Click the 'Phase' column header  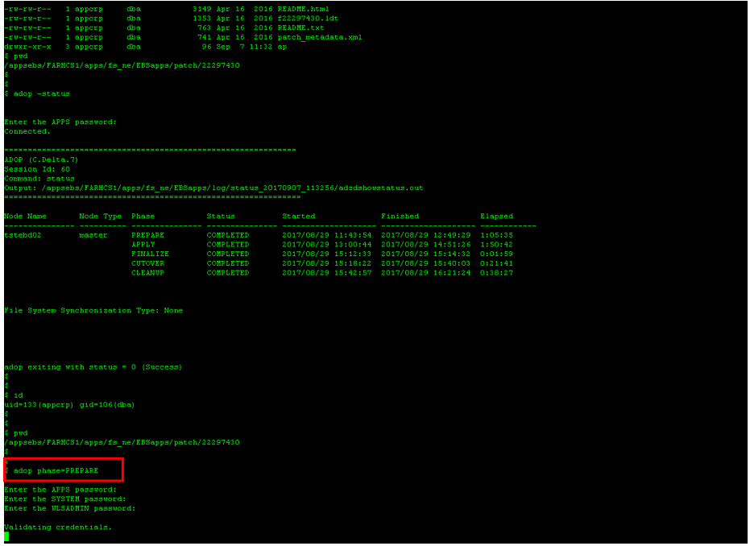coord(143,216)
